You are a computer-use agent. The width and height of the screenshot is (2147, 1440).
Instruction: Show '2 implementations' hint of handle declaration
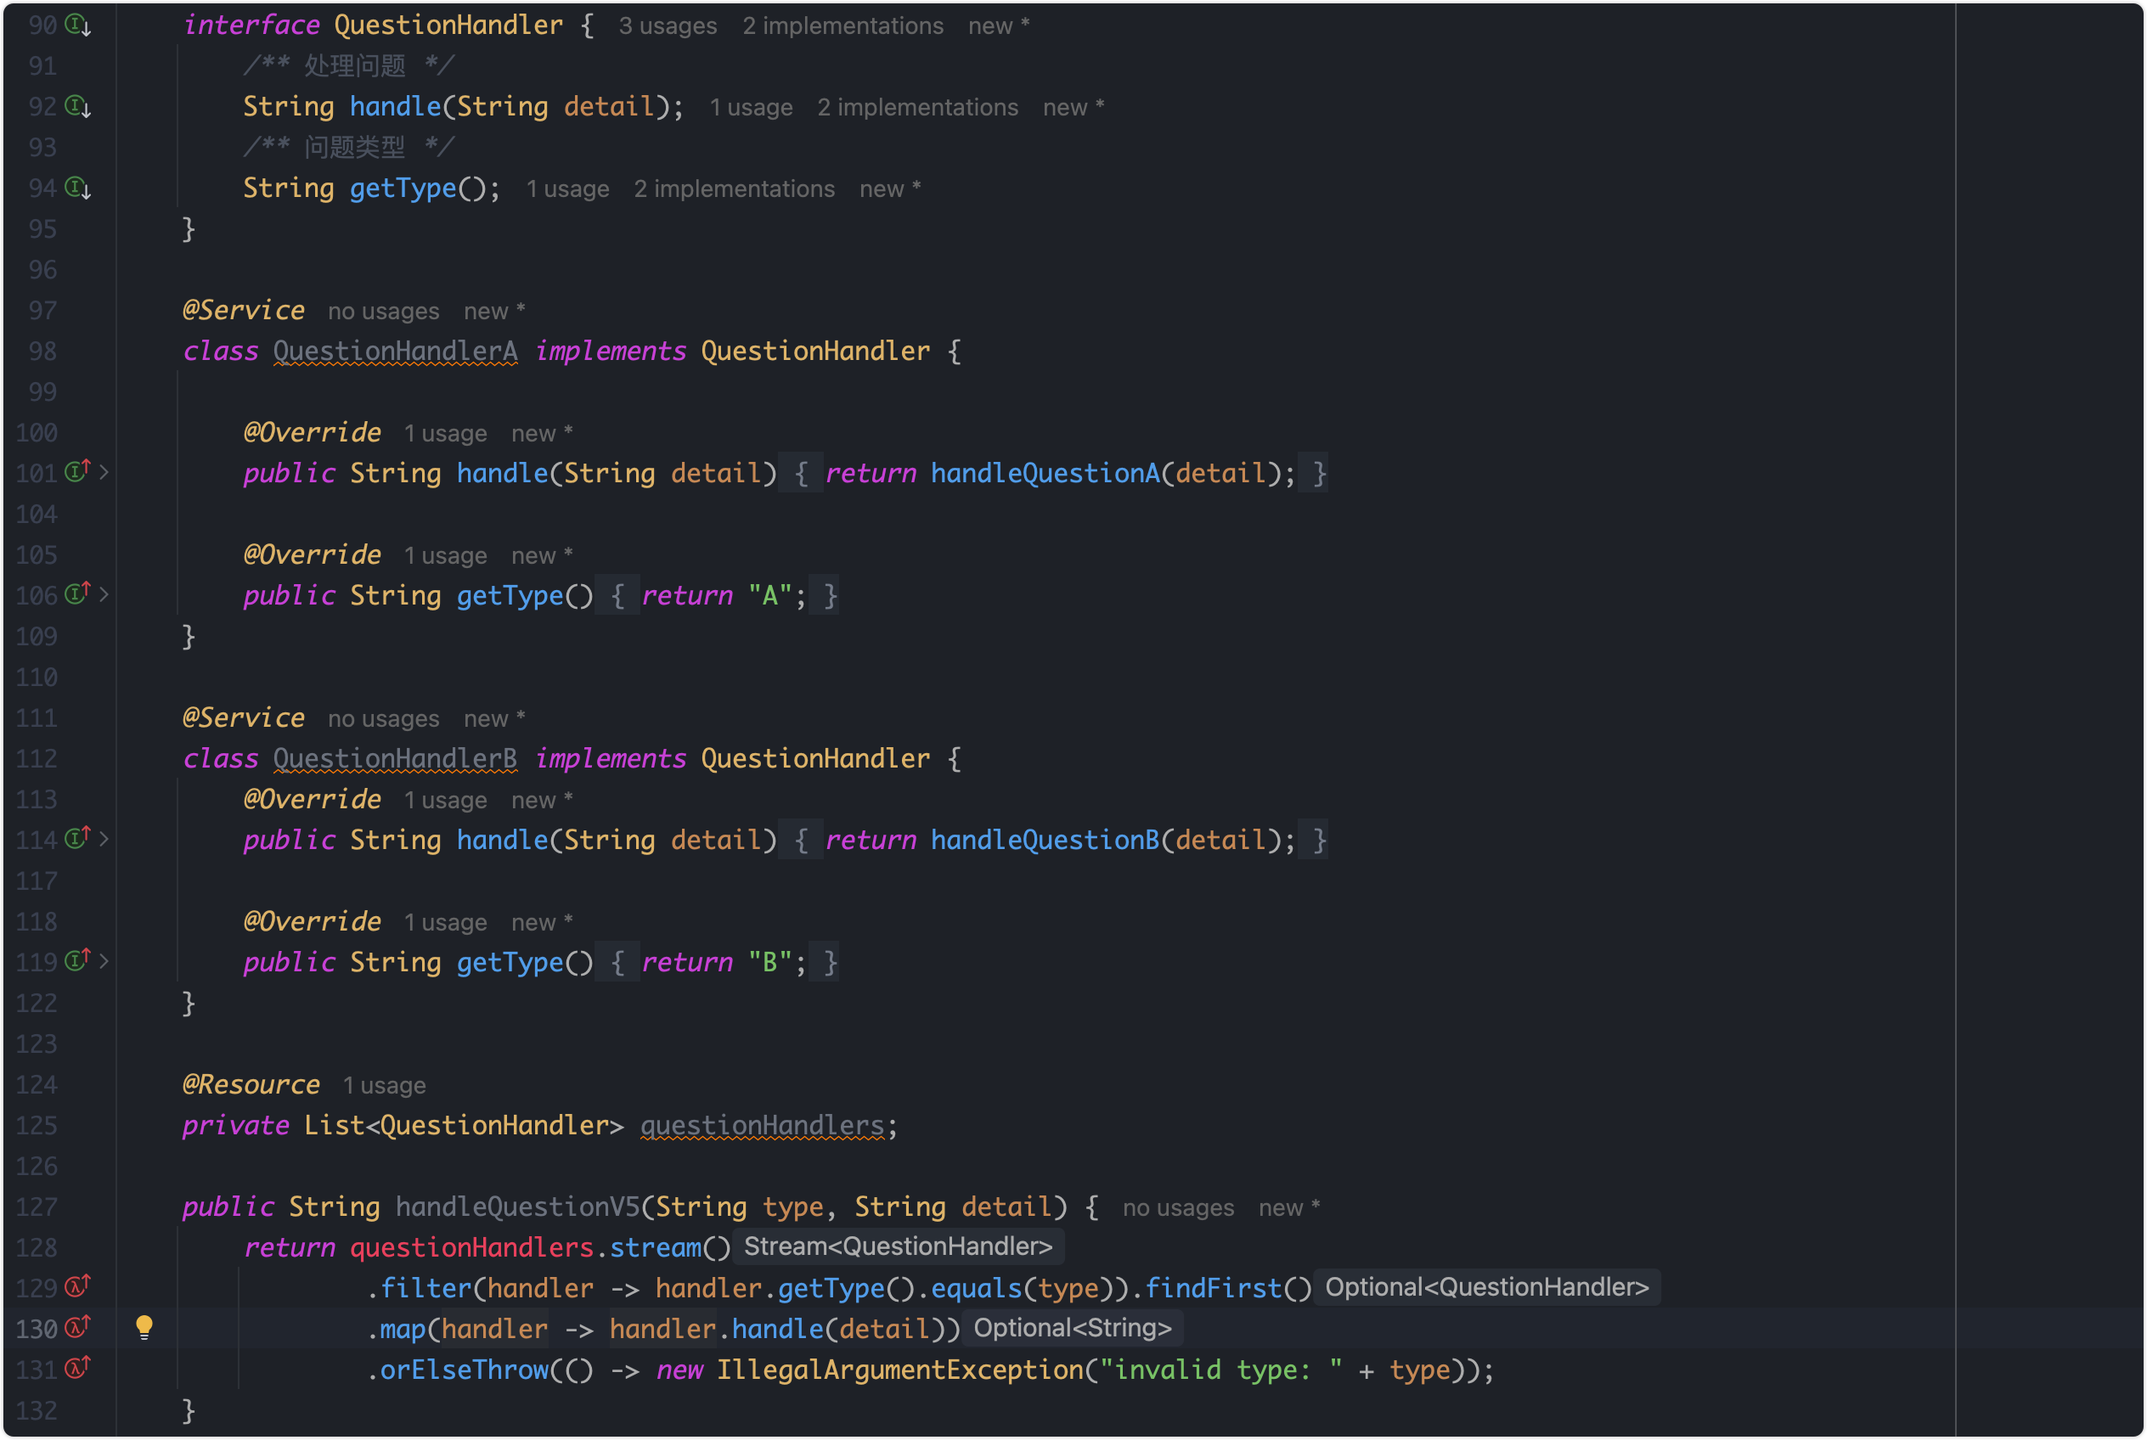(918, 108)
